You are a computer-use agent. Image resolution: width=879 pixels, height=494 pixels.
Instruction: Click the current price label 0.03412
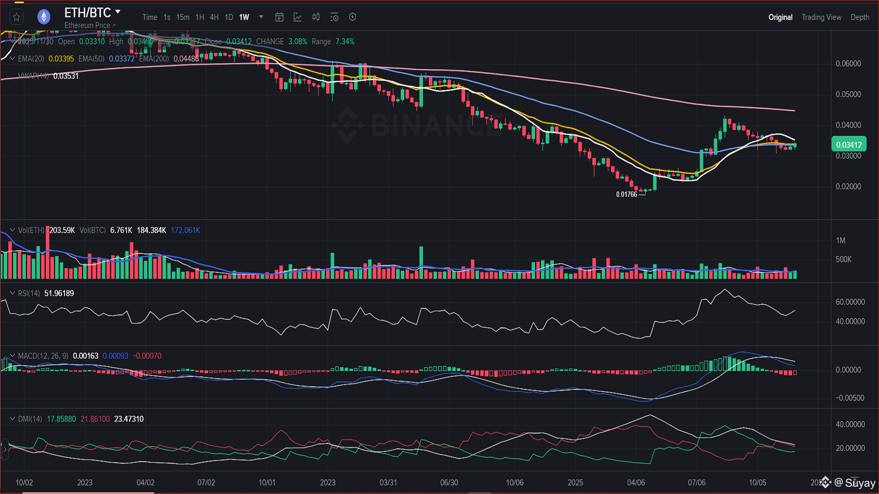pyautogui.click(x=848, y=145)
